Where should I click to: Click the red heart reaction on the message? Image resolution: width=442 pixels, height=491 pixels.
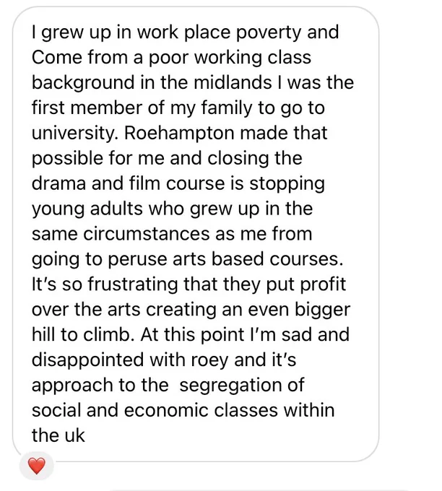click(37, 466)
